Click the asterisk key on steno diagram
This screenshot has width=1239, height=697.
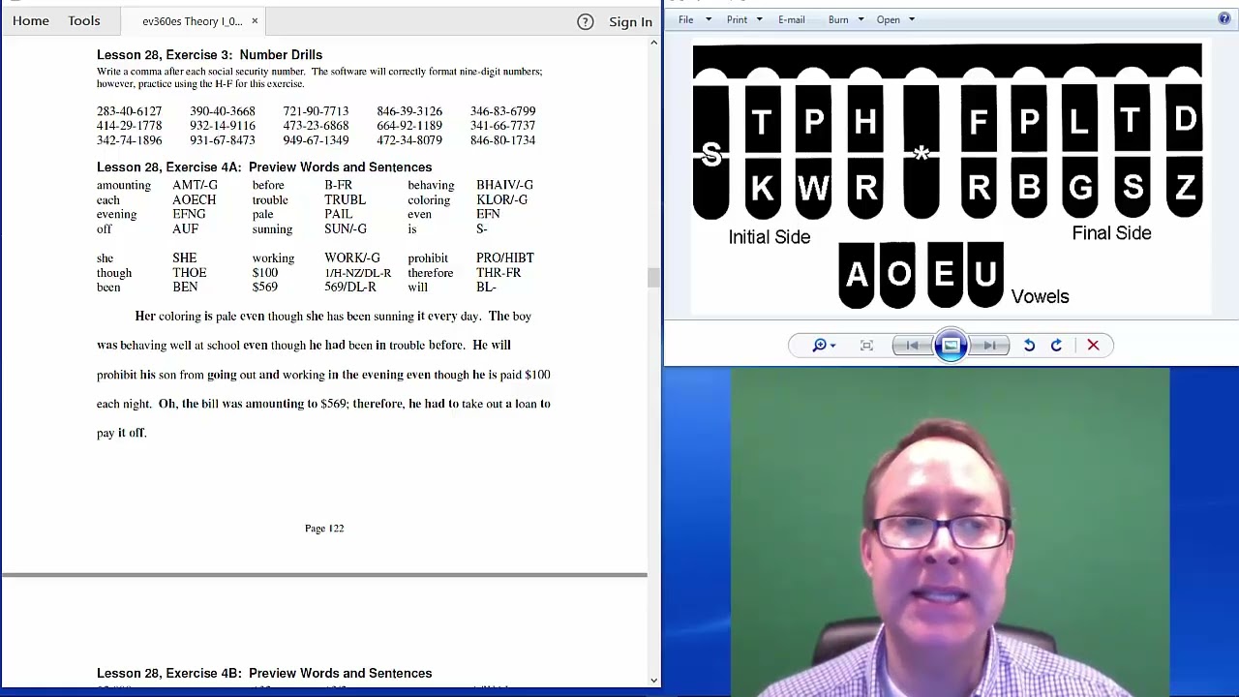[x=922, y=152]
